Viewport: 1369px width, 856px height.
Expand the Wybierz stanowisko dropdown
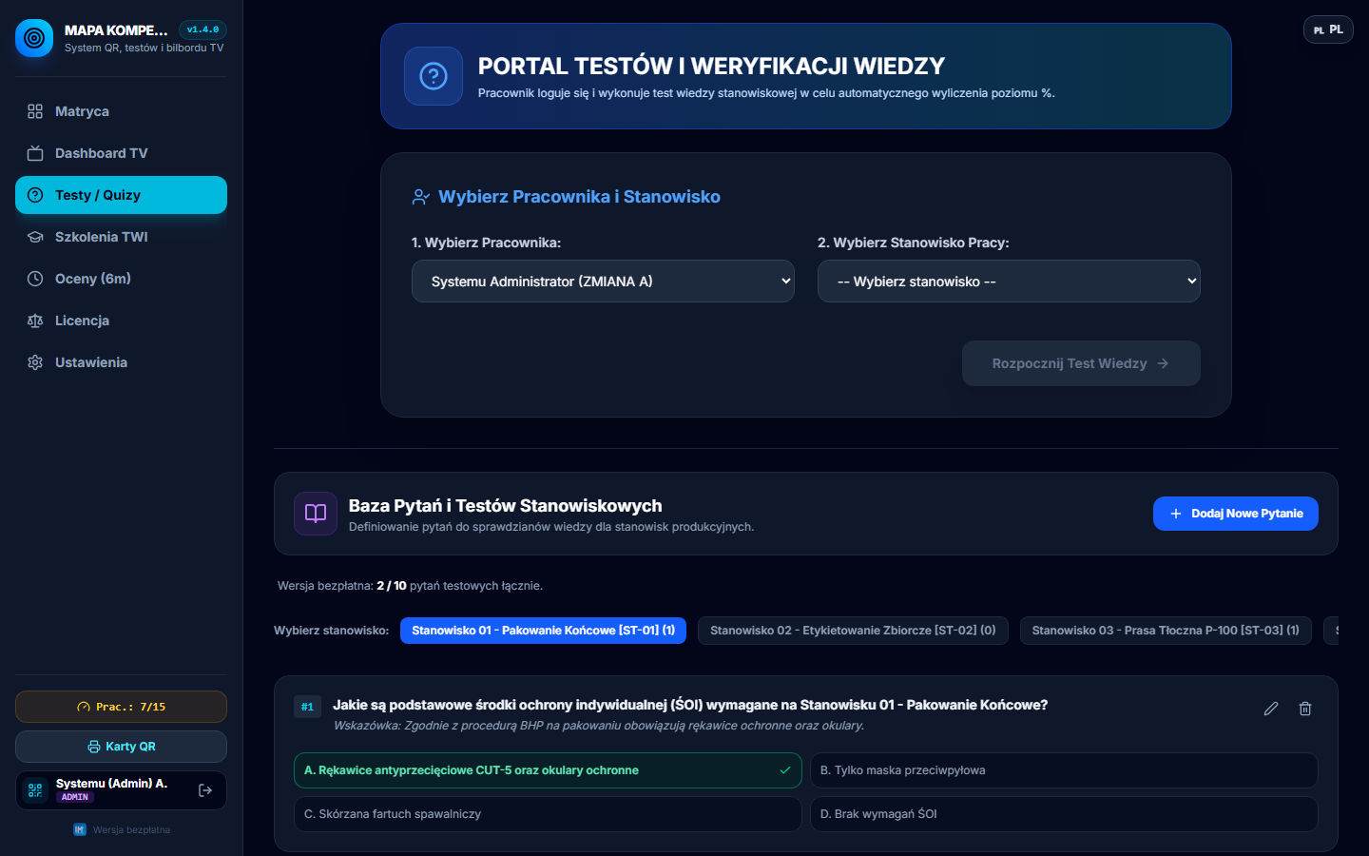[1009, 282]
